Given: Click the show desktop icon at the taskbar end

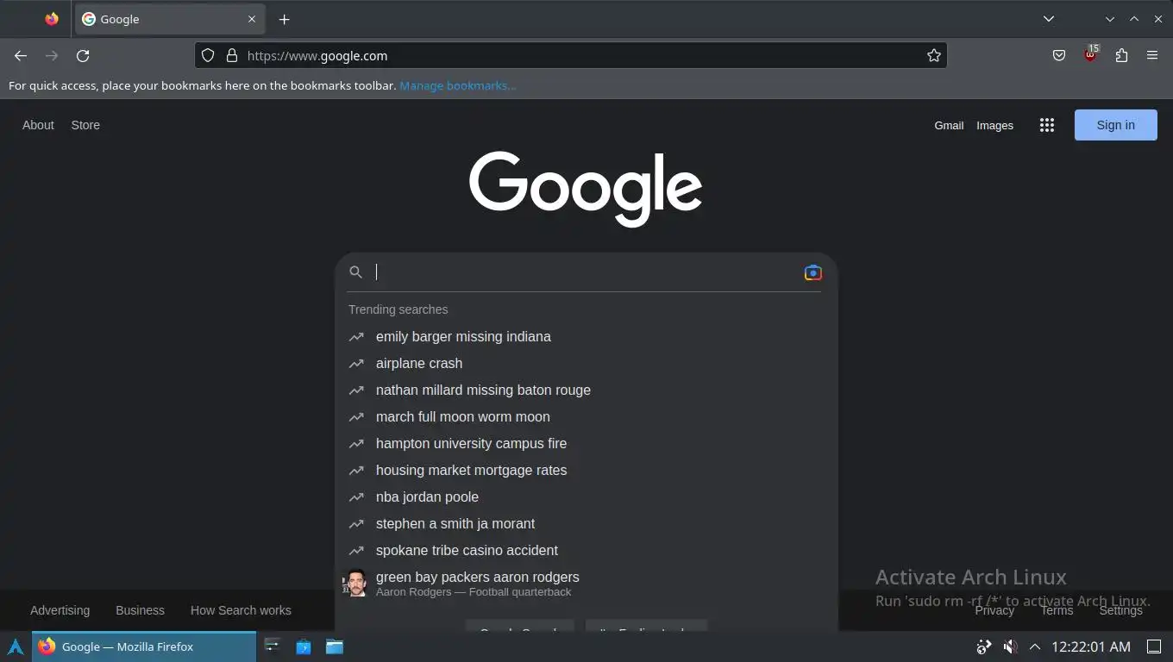Looking at the screenshot, I should coord(1154,646).
